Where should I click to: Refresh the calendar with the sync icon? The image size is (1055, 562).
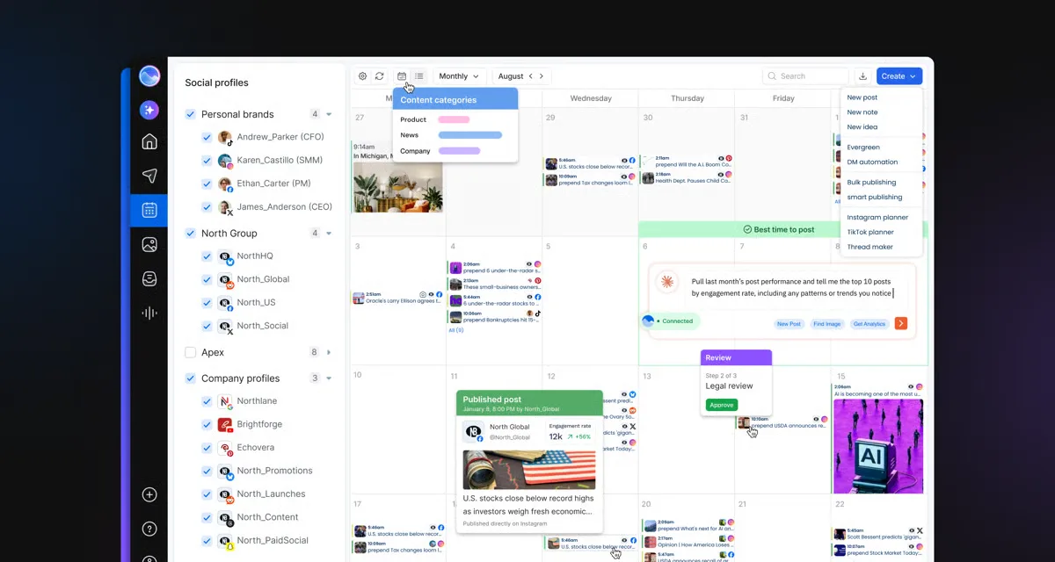click(379, 76)
